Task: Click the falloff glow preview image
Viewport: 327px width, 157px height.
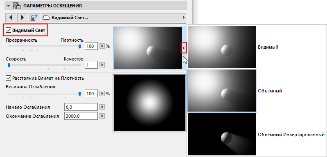Action: [149, 103]
